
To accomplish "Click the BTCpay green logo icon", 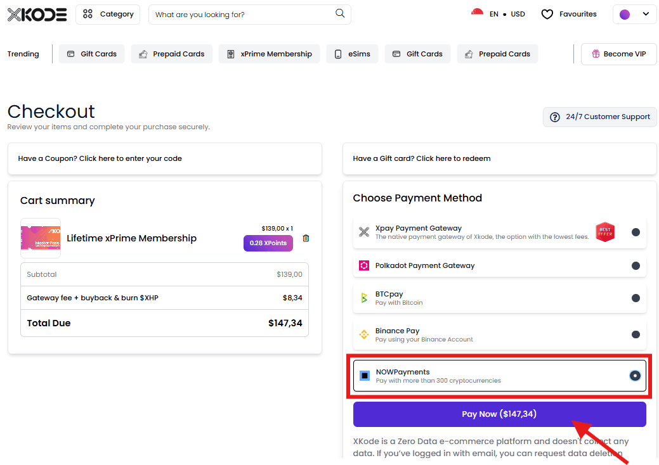I will pyautogui.click(x=364, y=298).
